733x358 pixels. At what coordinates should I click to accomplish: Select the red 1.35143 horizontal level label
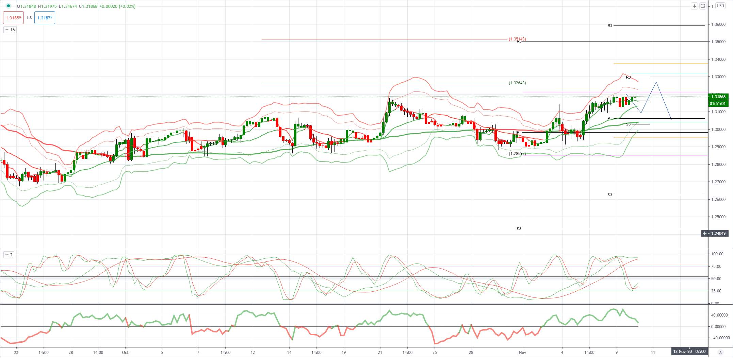tap(517, 39)
